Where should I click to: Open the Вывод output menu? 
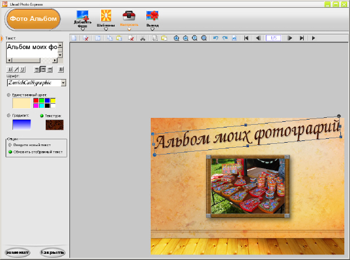click(152, 20)
